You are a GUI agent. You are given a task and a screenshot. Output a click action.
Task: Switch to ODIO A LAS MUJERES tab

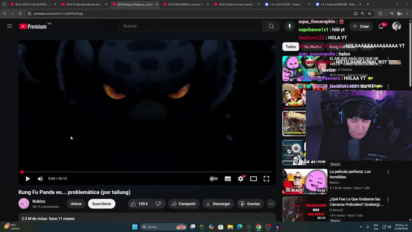tap(33, 5)
